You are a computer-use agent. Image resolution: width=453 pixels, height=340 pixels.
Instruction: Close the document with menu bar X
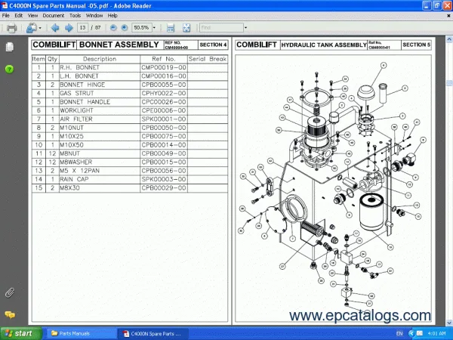448,16
